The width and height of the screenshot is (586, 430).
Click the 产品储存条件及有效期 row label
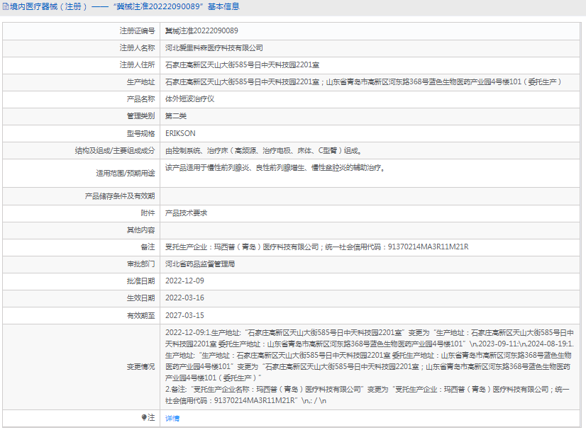pyautogui.click(x=120, y=196)
